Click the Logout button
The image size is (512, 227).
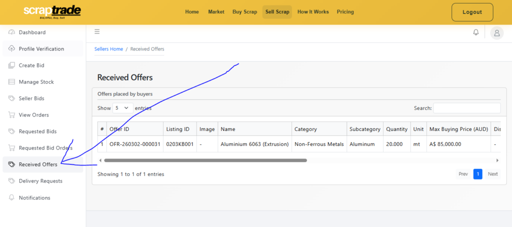click(x=472, y=12)
